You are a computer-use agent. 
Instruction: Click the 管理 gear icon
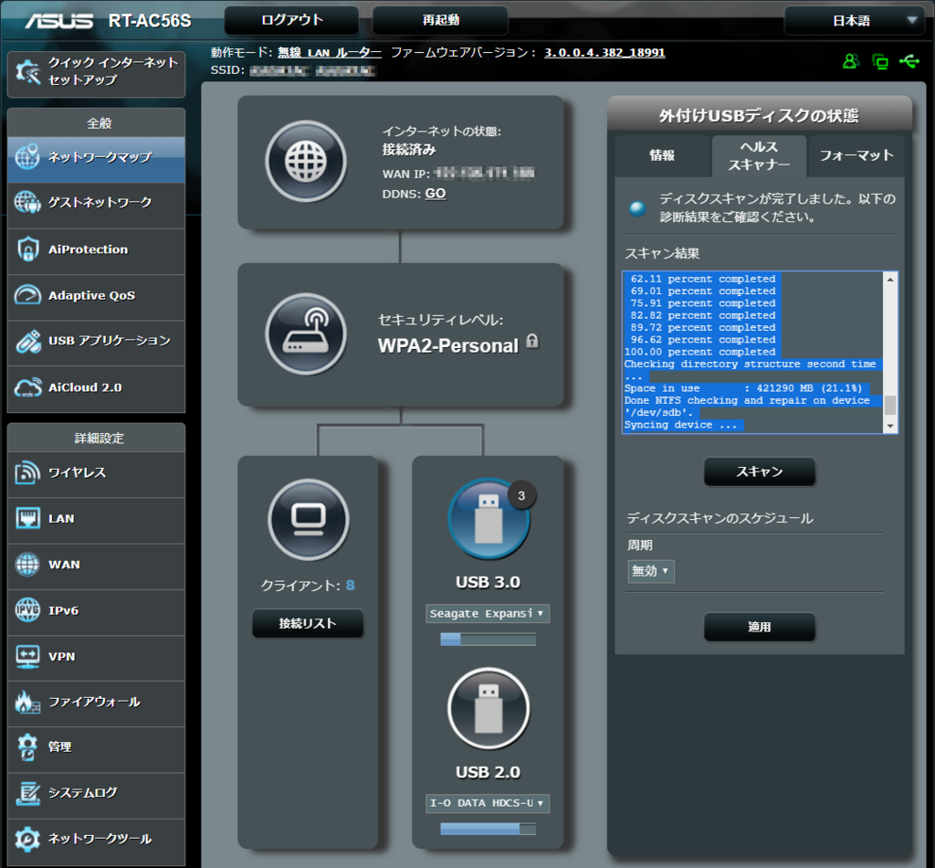pos(27,747)
